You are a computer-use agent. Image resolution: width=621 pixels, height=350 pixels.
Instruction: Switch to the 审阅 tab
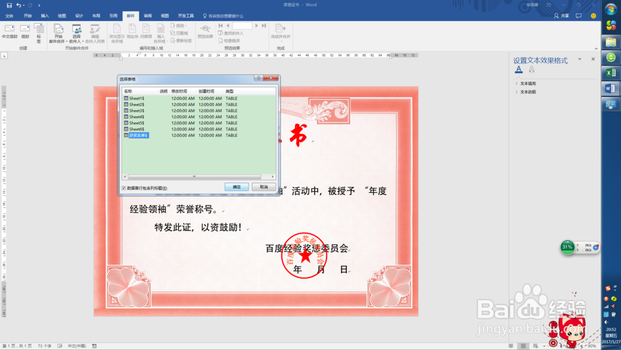pyautogui.click(x=148, y=16)
